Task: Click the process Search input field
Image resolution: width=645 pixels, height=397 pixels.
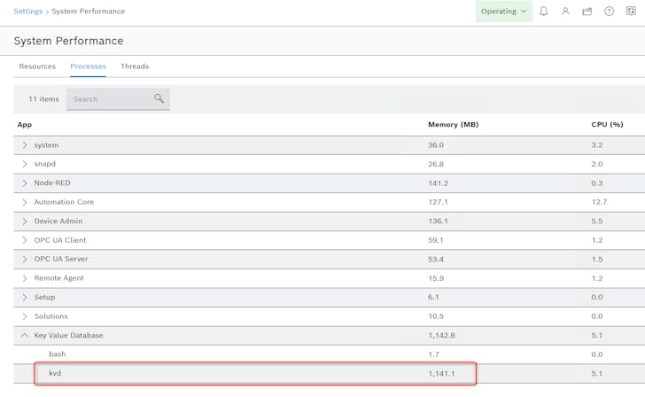Action: pos(108,99)
